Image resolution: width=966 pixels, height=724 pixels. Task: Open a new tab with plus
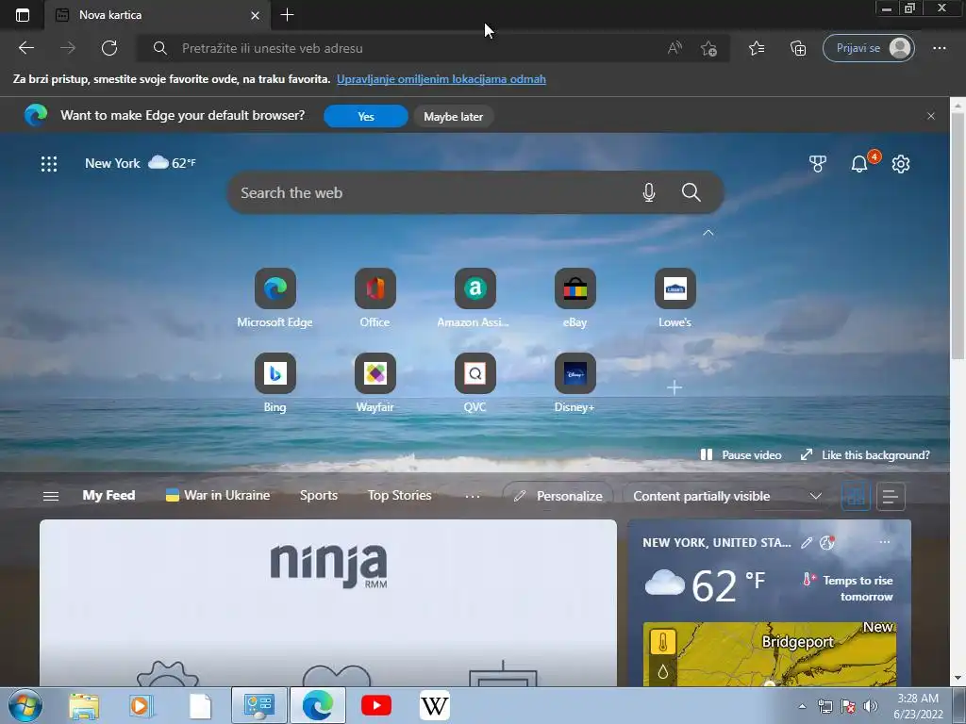pos(287,15)
